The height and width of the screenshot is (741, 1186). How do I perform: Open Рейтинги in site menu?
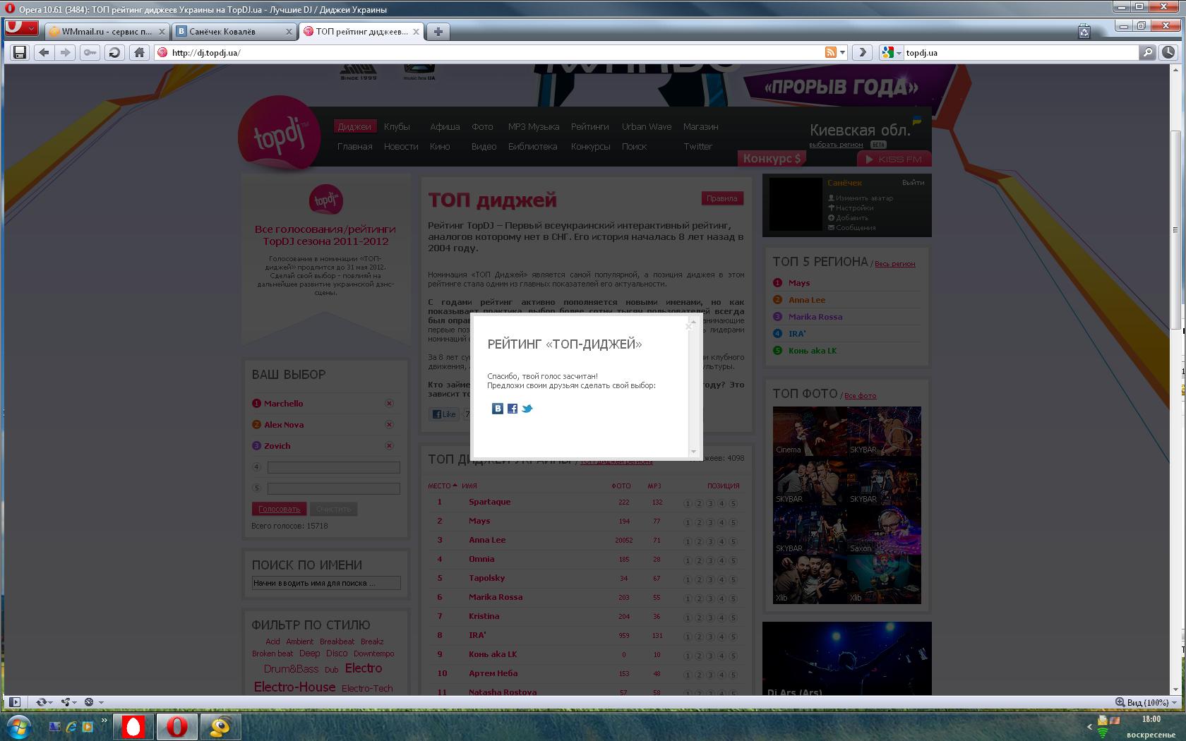click(x=590, y=126)
